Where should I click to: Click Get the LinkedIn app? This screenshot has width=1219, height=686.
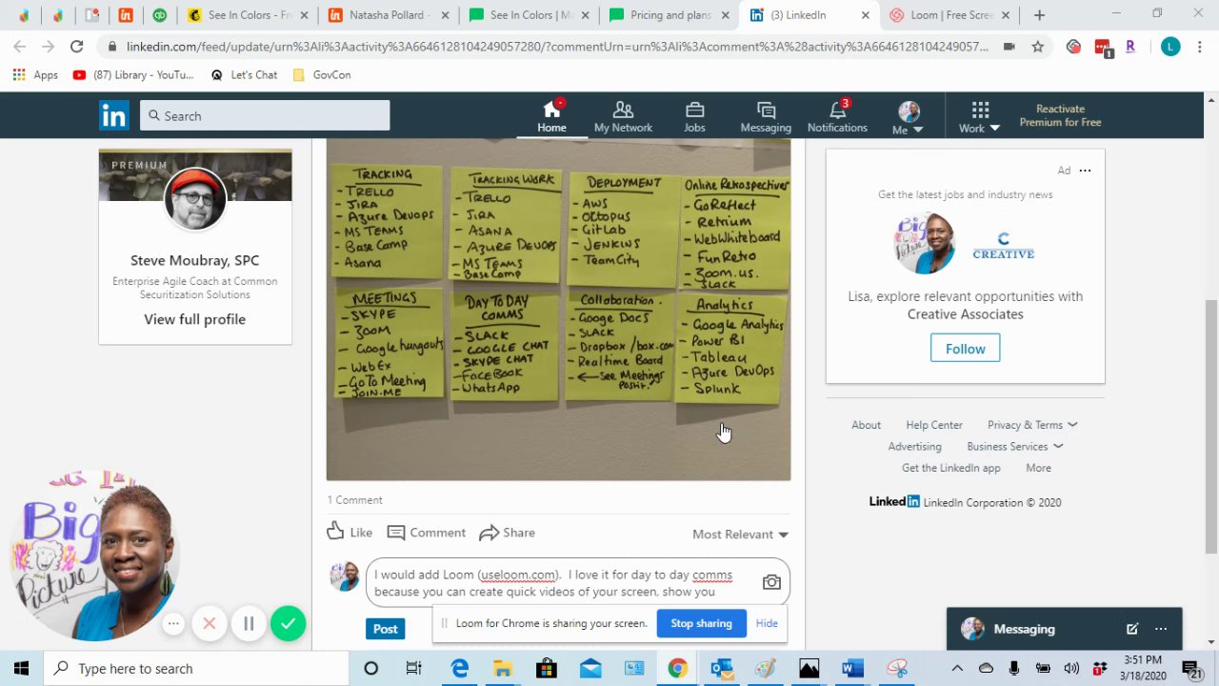[950, 468]
